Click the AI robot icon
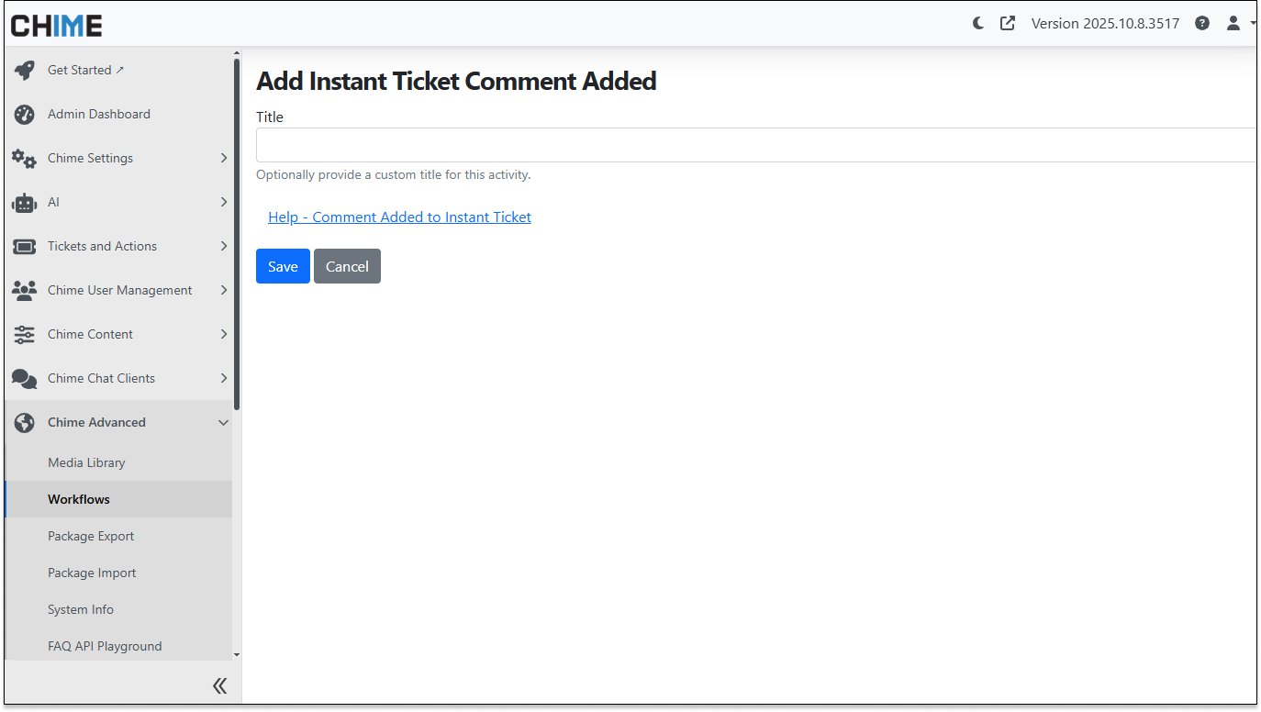The width and height of the screenshot is (1261, 712). coord(25,203)
